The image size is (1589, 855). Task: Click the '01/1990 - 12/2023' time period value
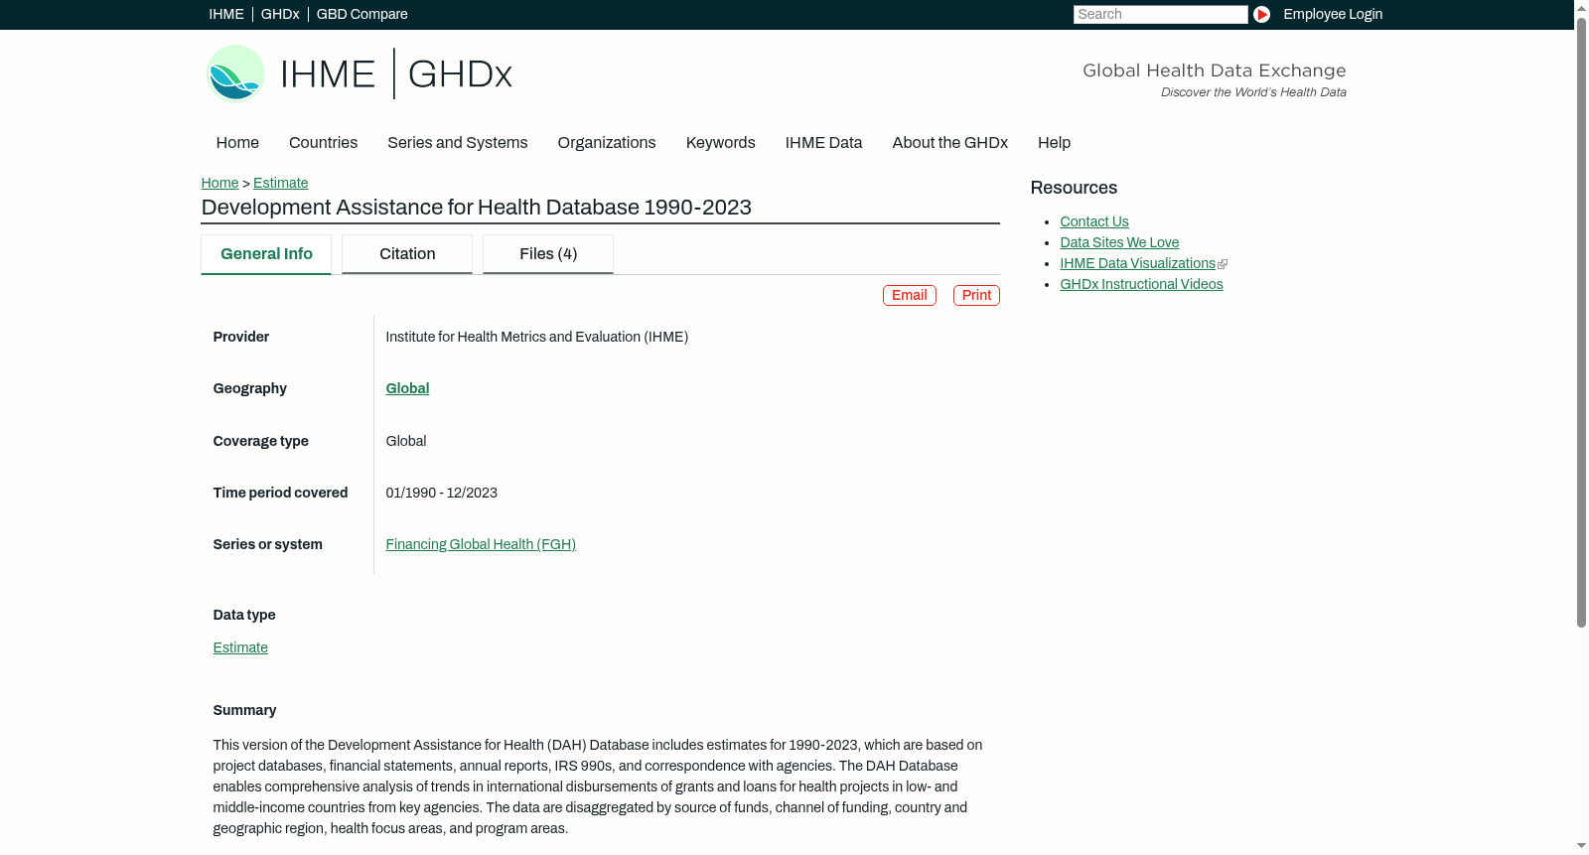pyautogui.click(x=441, y=493)
